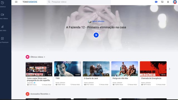Viewport: 178px width, 100px height.
Task: Open the notifications bell
Action: click(x=168, y=2)
